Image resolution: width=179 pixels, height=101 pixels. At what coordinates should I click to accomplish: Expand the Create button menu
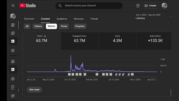pyautogui.click(x=150, y=6)
